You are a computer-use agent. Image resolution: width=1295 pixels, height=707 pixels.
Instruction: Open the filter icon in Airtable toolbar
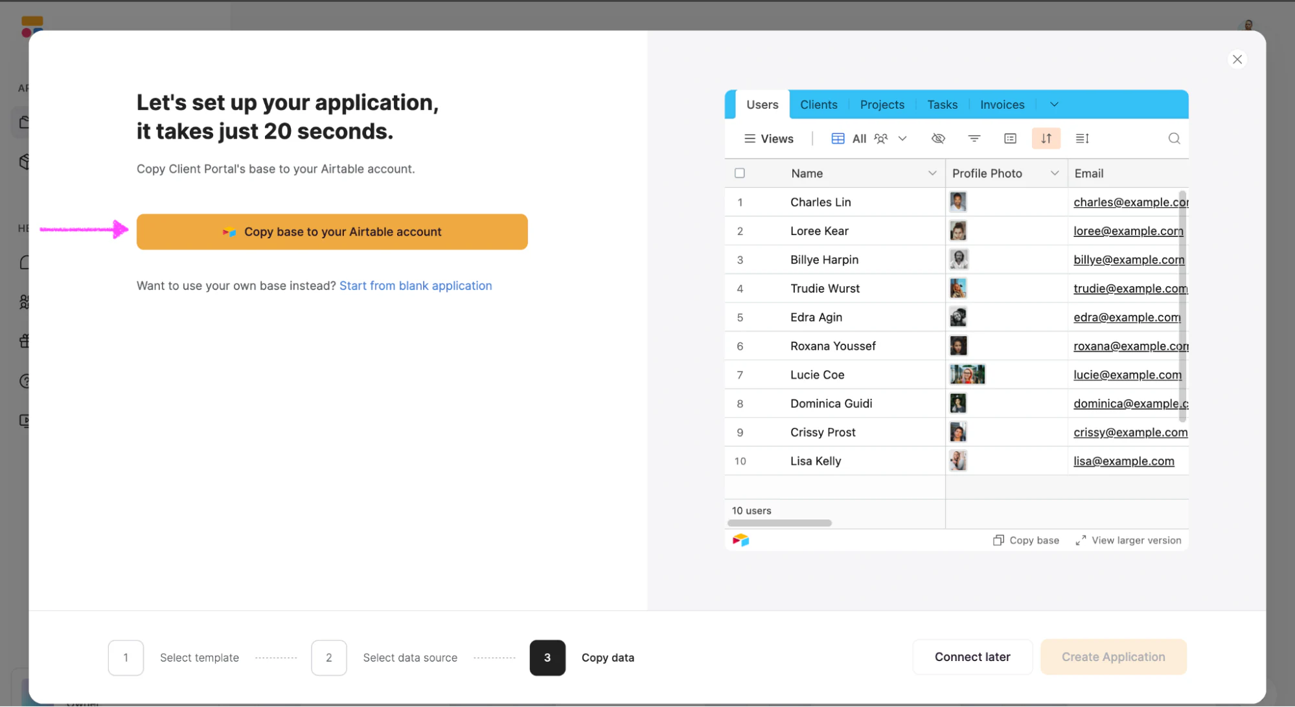pyautogui.click(x=974, y=139)
